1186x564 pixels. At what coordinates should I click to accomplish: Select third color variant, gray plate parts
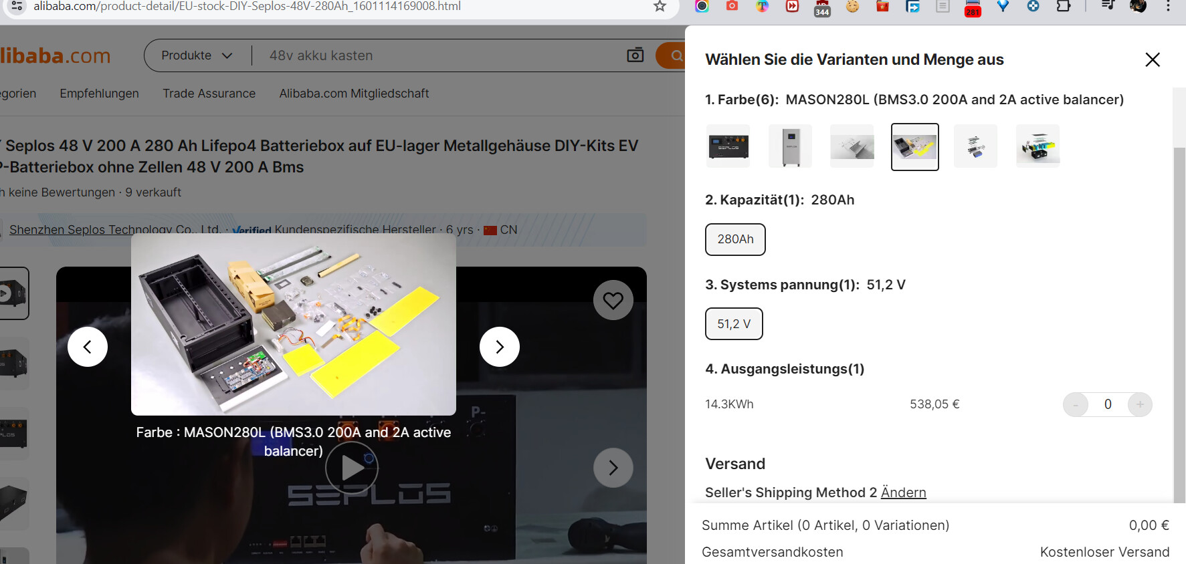[x=852, y=146]
